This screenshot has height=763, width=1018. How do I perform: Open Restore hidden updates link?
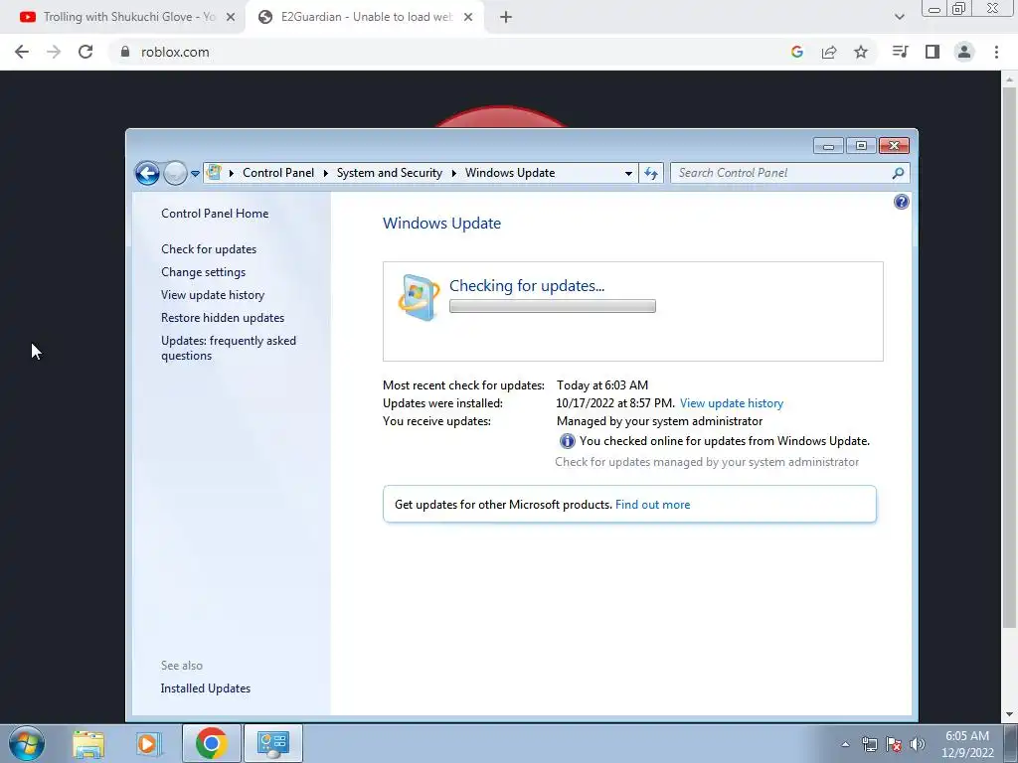pyautogui.click(x=223, y=318)
